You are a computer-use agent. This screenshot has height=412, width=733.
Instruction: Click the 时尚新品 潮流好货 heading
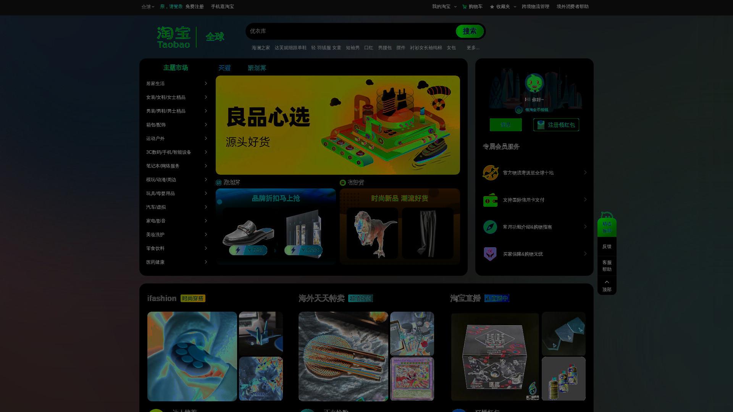click(x=400, y=198)
